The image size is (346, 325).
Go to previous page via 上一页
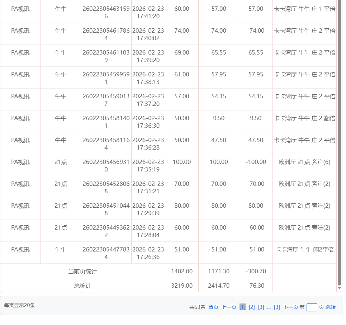click(229, 307)
